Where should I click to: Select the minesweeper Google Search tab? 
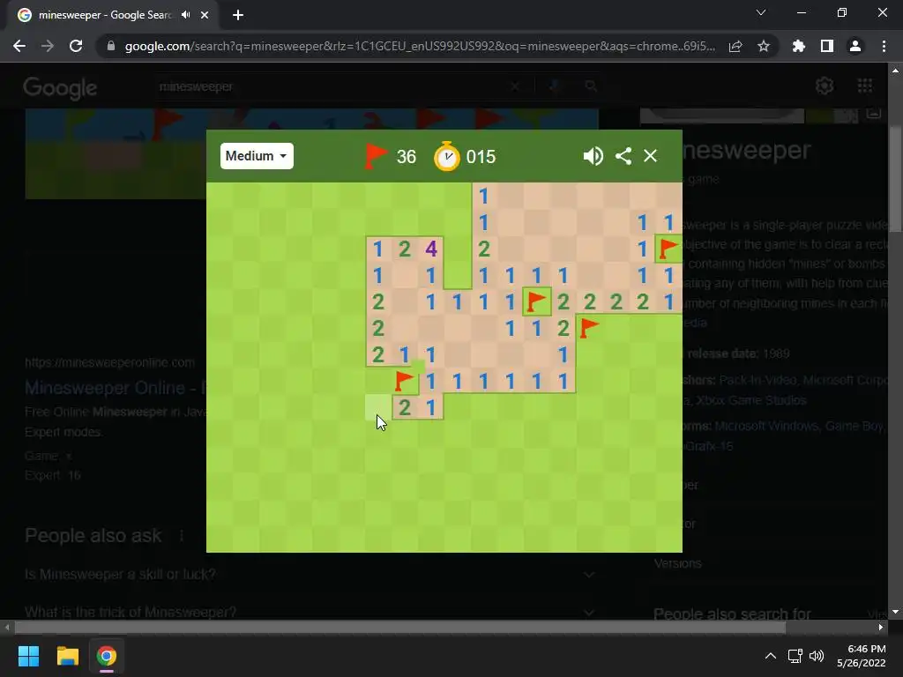click(x=104, y=15)
